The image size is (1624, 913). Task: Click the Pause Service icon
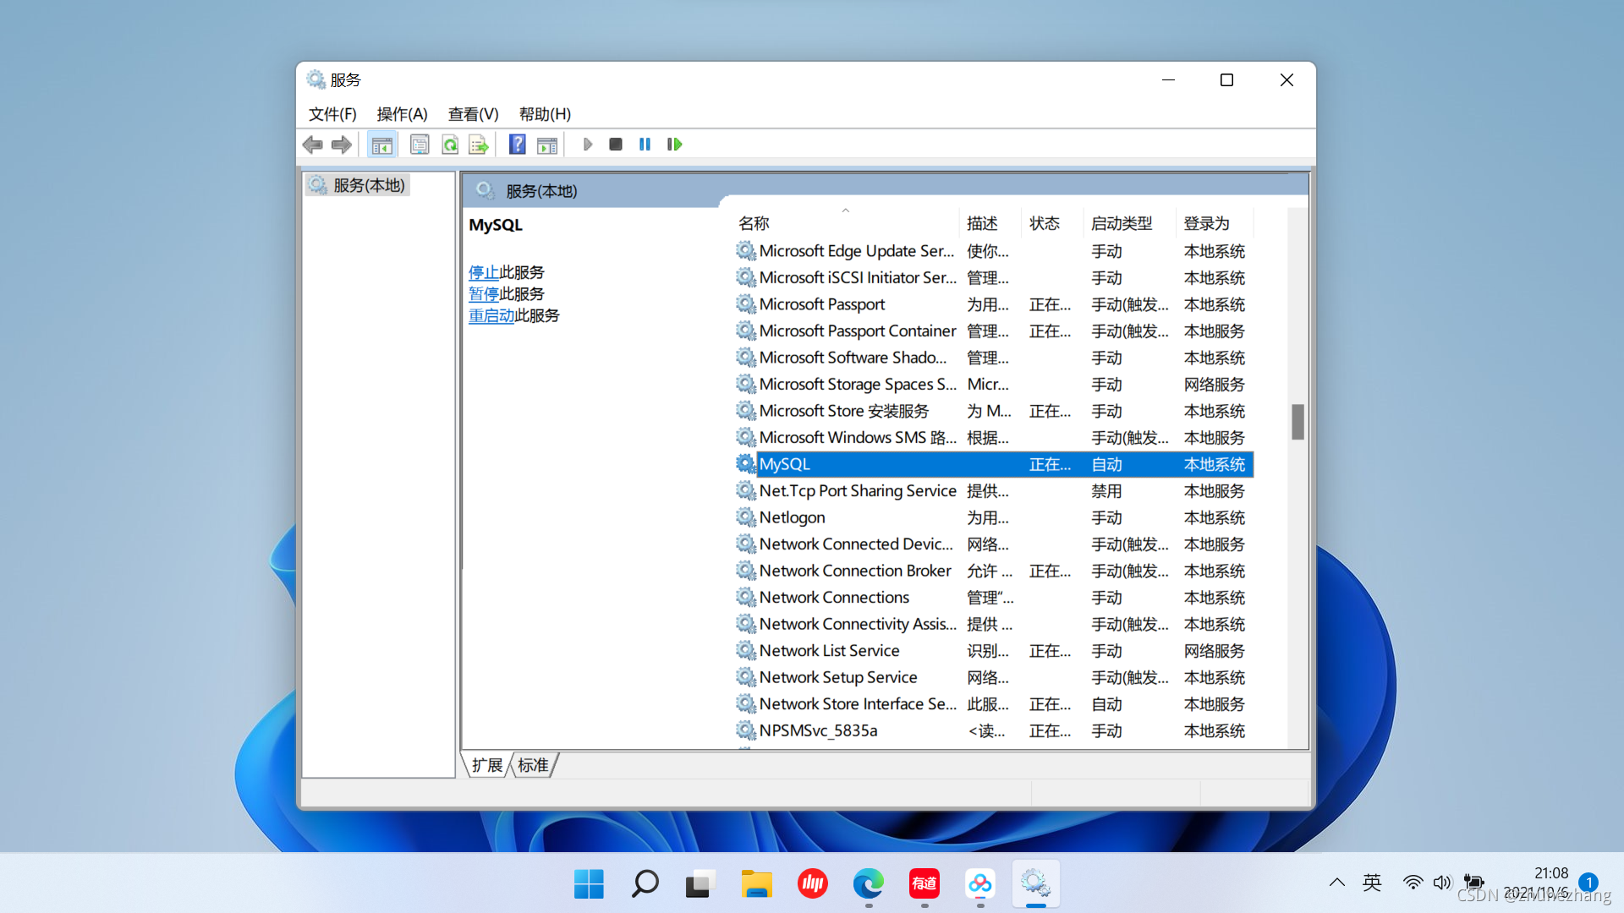coord(645,145)
